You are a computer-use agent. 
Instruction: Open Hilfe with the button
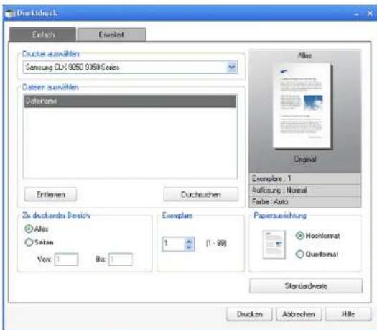(348, 314)
